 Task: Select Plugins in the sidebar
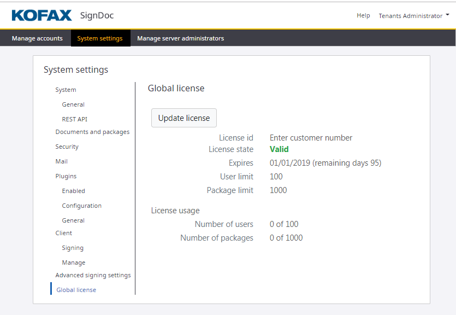click(66, 176)
